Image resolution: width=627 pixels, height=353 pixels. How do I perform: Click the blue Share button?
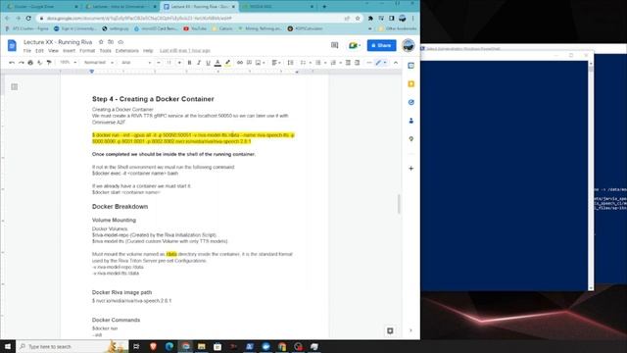pyautogui.click(x=381, y=46)
